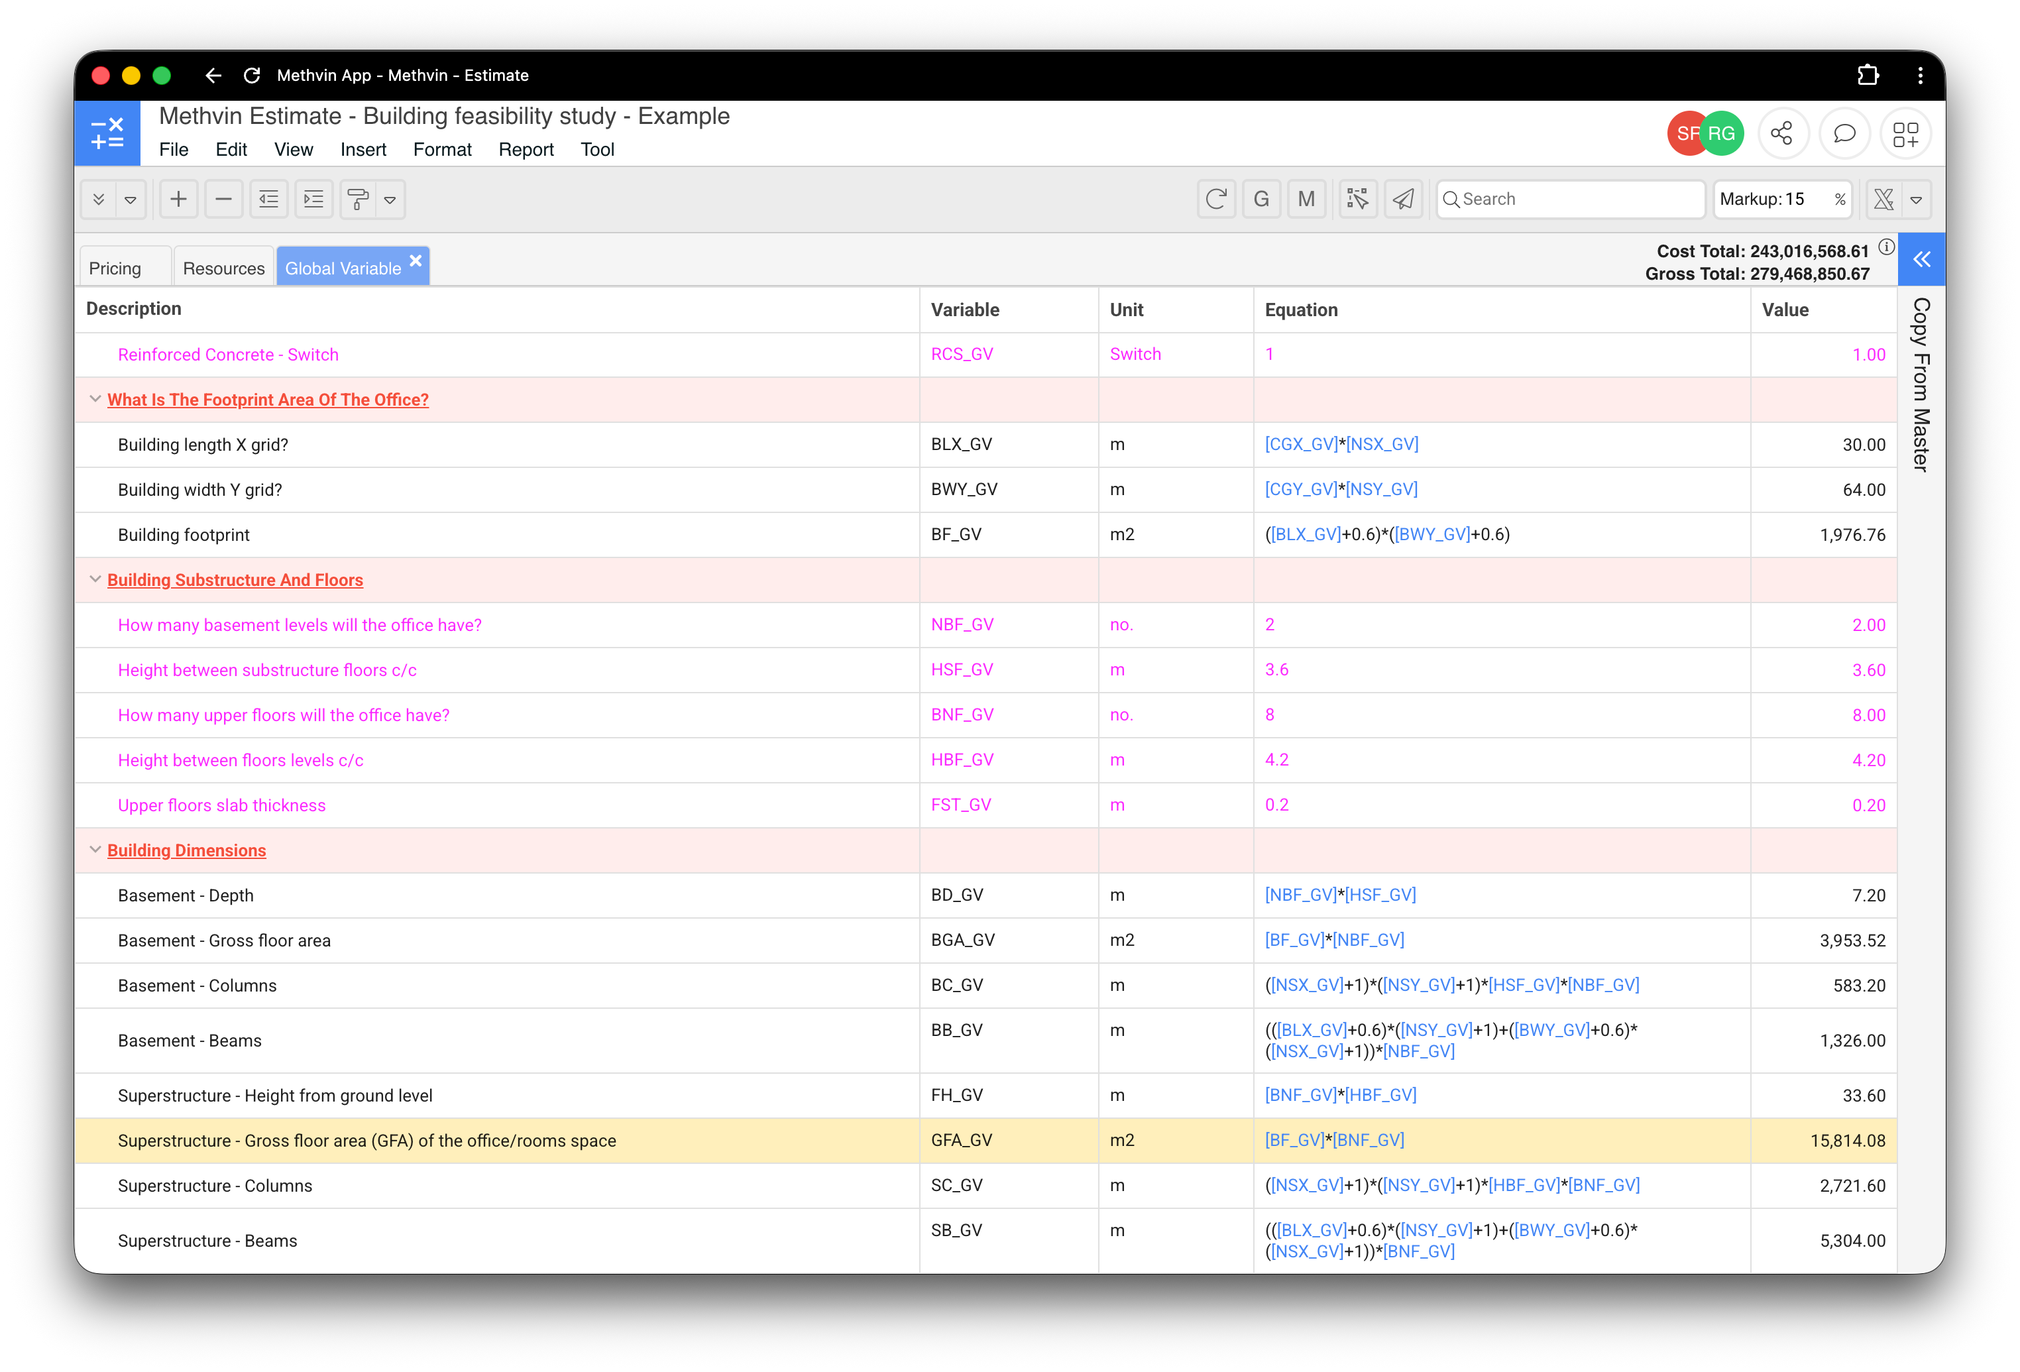Collapse the Building Substructure And Floors chevron
This screenshot has width=2020, height=1372.
(95, 579)
